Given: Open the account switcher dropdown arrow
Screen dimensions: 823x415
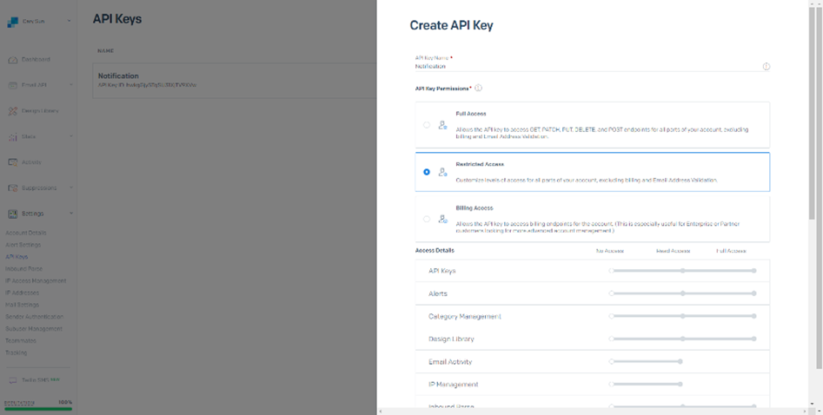Looking at the screenshot, I should 70,22.
